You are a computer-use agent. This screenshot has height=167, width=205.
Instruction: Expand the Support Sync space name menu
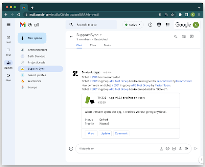tap(101, 35)
